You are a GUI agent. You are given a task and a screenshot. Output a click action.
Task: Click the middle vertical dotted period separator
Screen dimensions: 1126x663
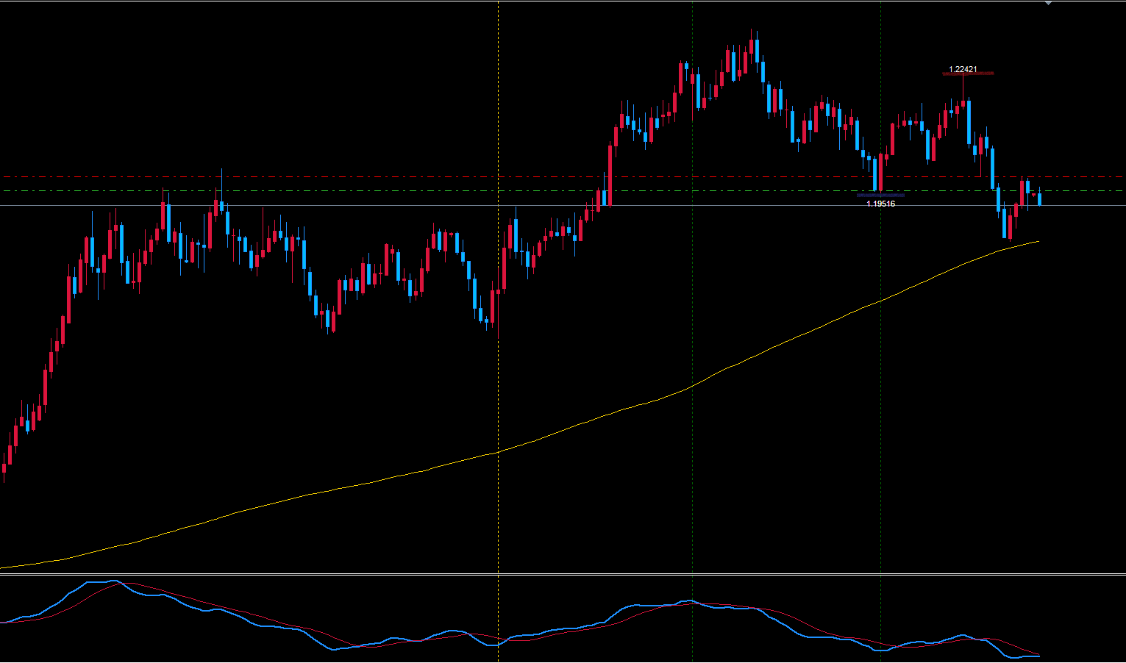pyautogui.click(x=692, y=294)
